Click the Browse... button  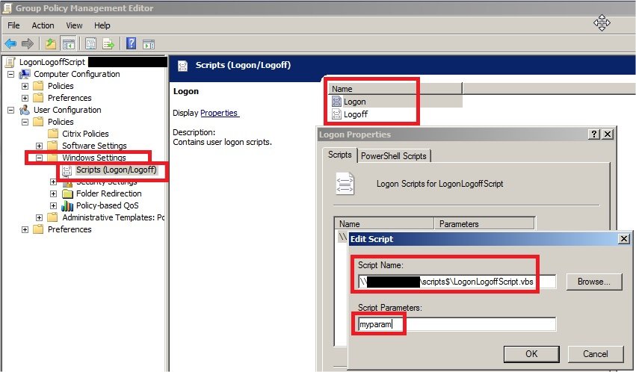click(593, 282)
